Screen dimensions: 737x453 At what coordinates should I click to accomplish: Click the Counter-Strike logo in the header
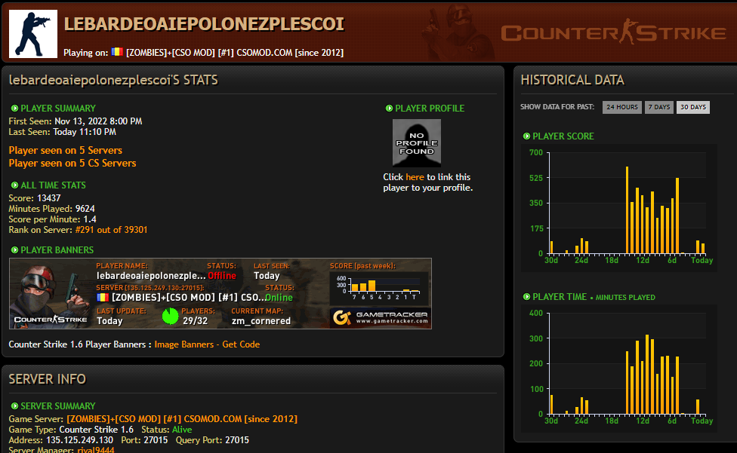click(612, 33)
